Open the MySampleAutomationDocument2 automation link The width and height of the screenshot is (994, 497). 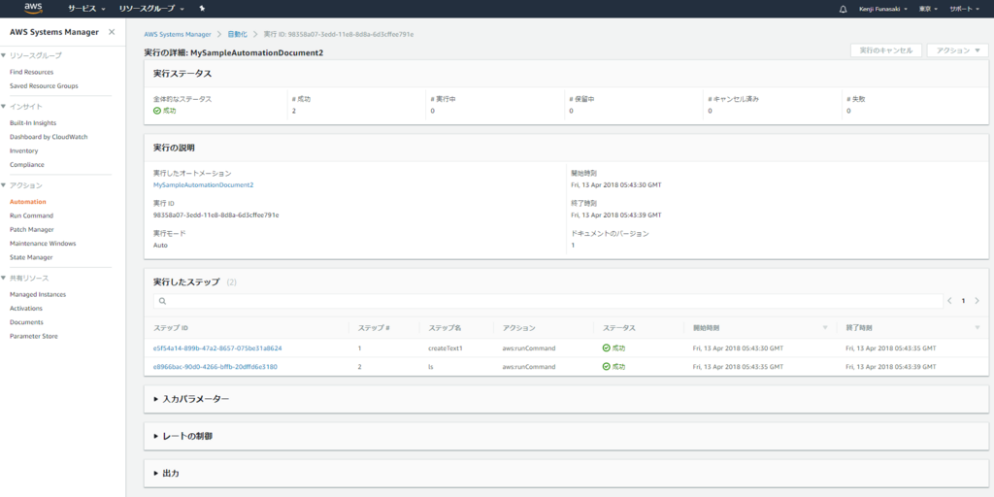pos(204,185)
